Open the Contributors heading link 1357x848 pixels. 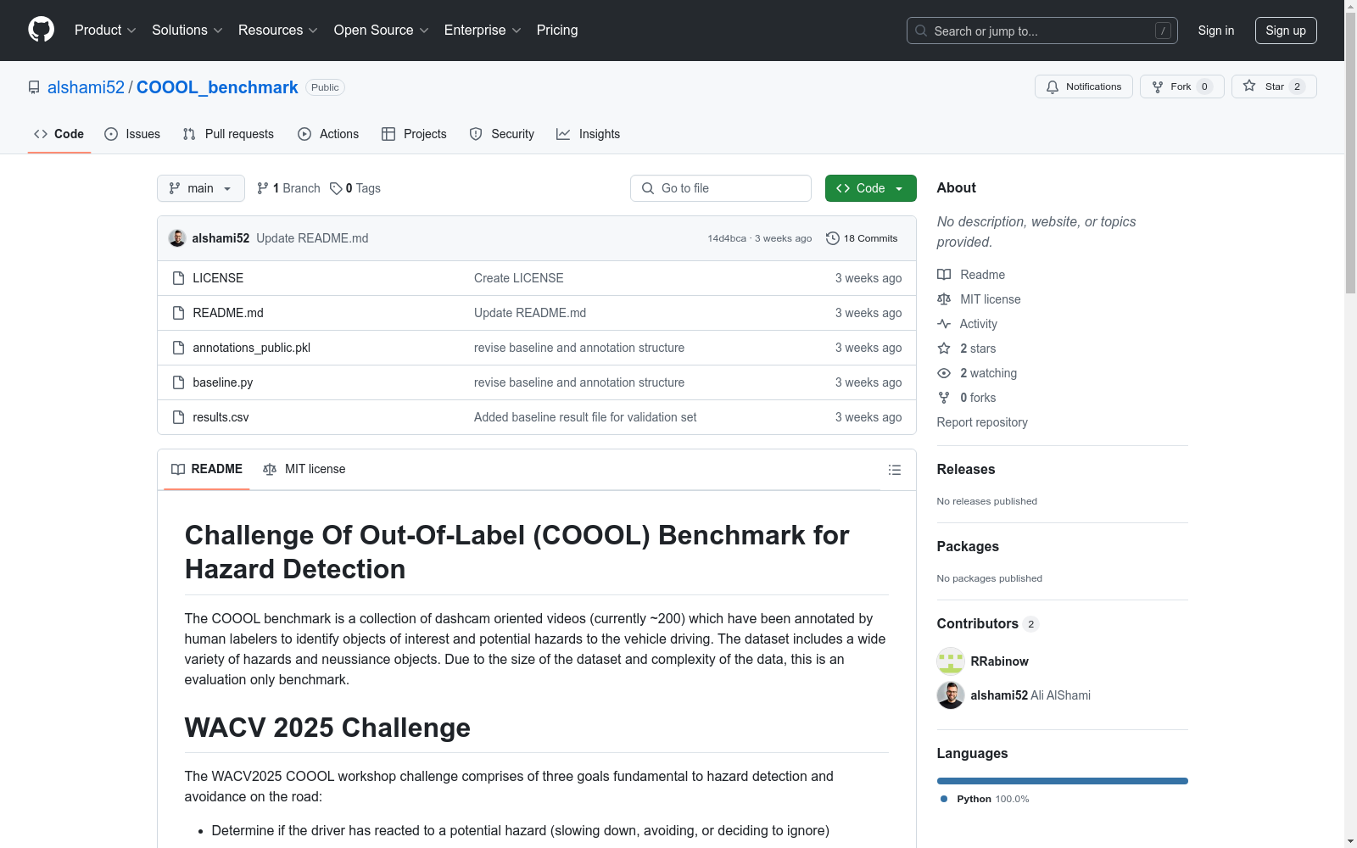tap(987, 624)
